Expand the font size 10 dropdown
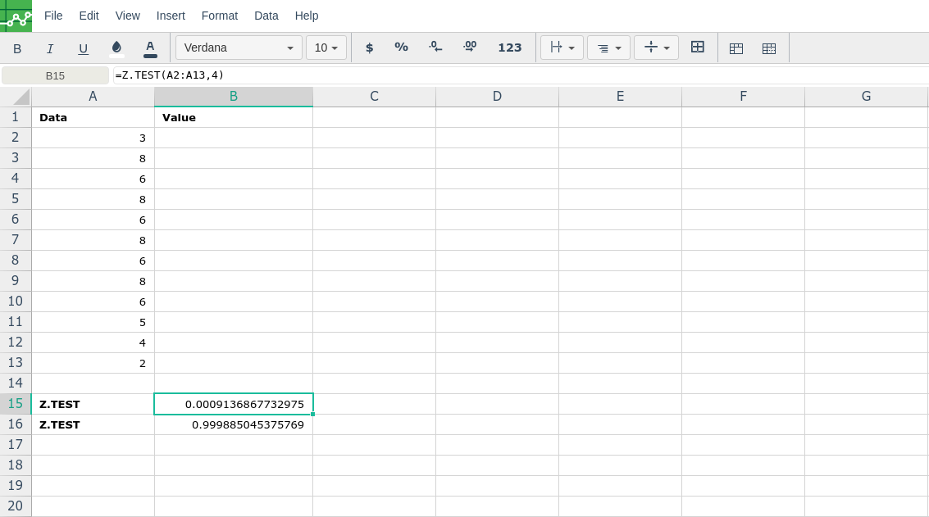929x517 pixels. pyautogui.click(x=326, y=48)
